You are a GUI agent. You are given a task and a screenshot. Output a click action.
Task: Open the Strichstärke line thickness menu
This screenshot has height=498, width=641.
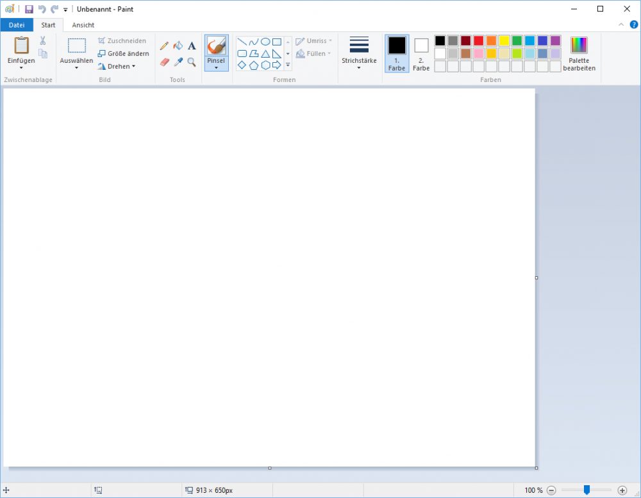coord(358,53)
